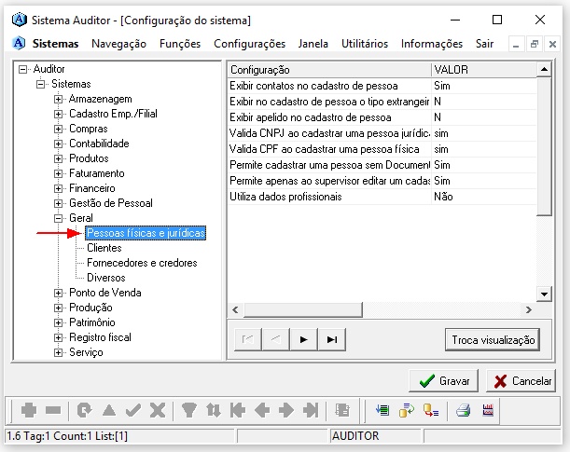Select Fornecedores e credores tree item

[x=142, y=263]
